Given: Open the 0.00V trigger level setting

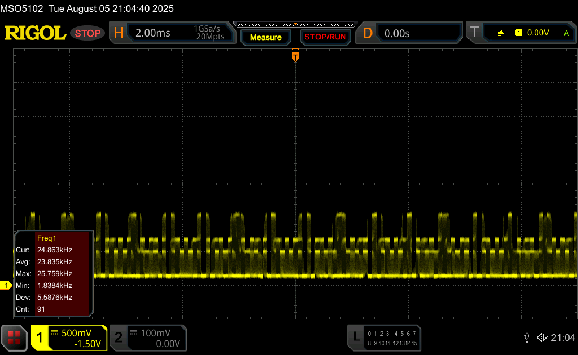Looking at the screenshot, I should [x=537, y=33].
